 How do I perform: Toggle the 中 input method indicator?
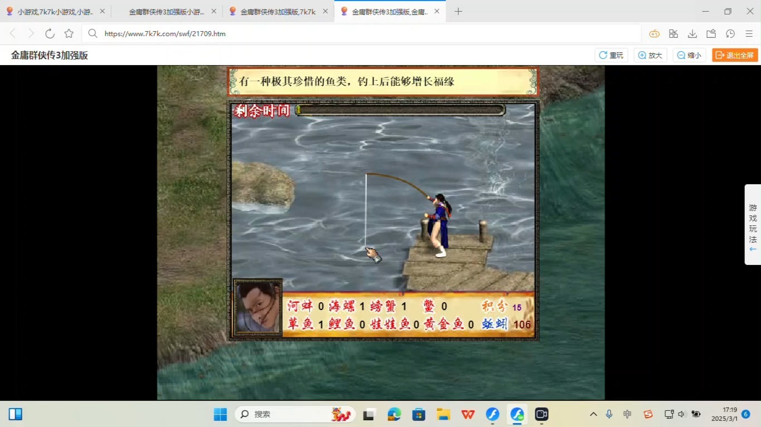pos(628,414)
